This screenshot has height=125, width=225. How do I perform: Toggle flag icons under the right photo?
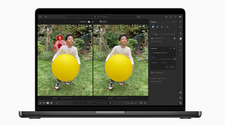click(111, 98)
